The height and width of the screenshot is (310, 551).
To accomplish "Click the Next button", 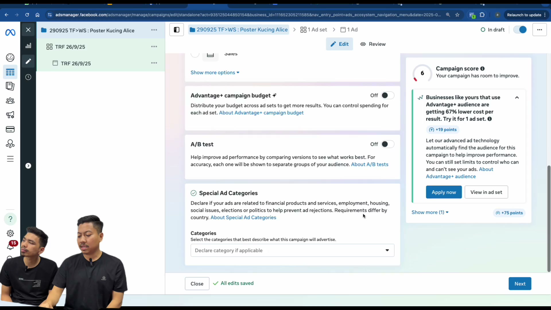I will 520,284.
